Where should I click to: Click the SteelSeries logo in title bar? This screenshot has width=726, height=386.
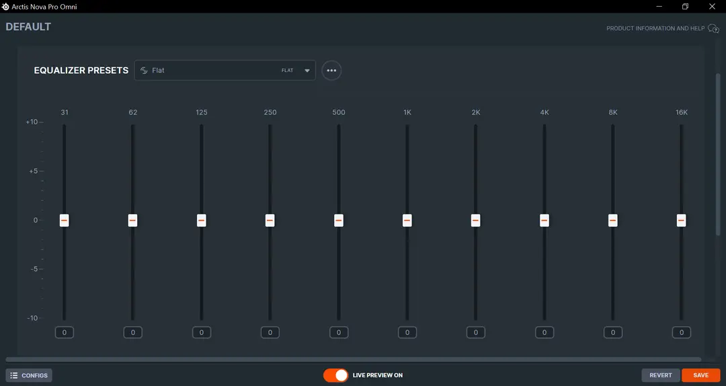coord(5,7)
